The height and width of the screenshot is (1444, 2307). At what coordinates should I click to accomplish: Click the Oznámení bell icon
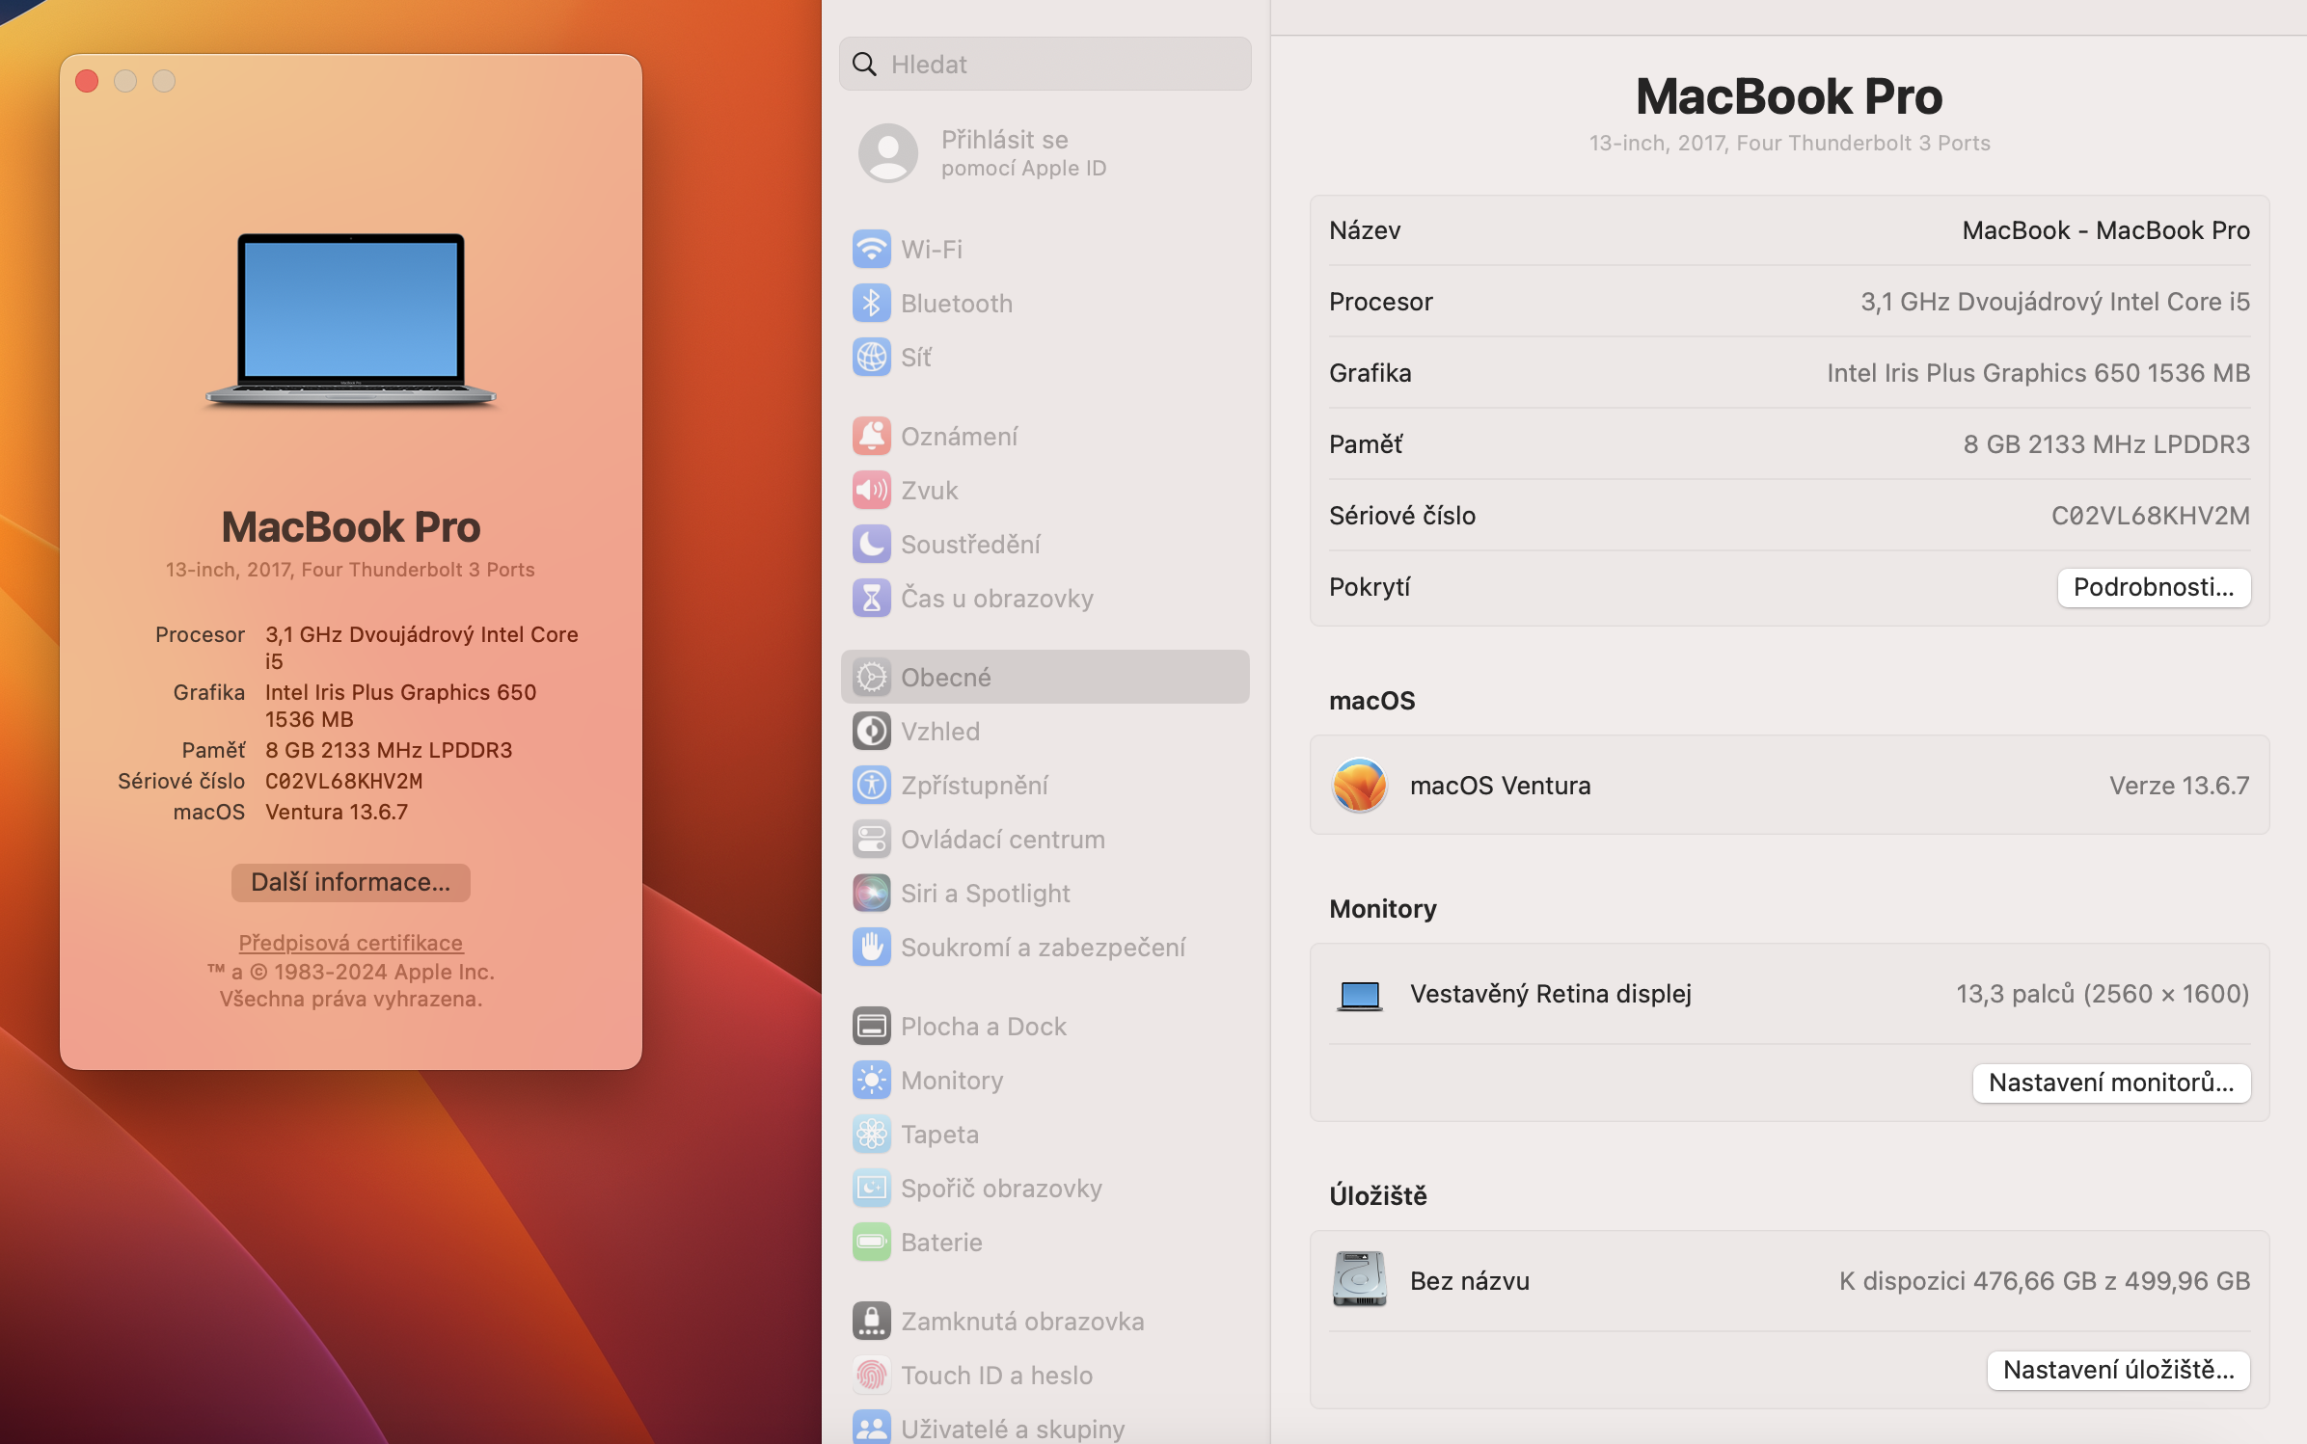click(871, 437)
